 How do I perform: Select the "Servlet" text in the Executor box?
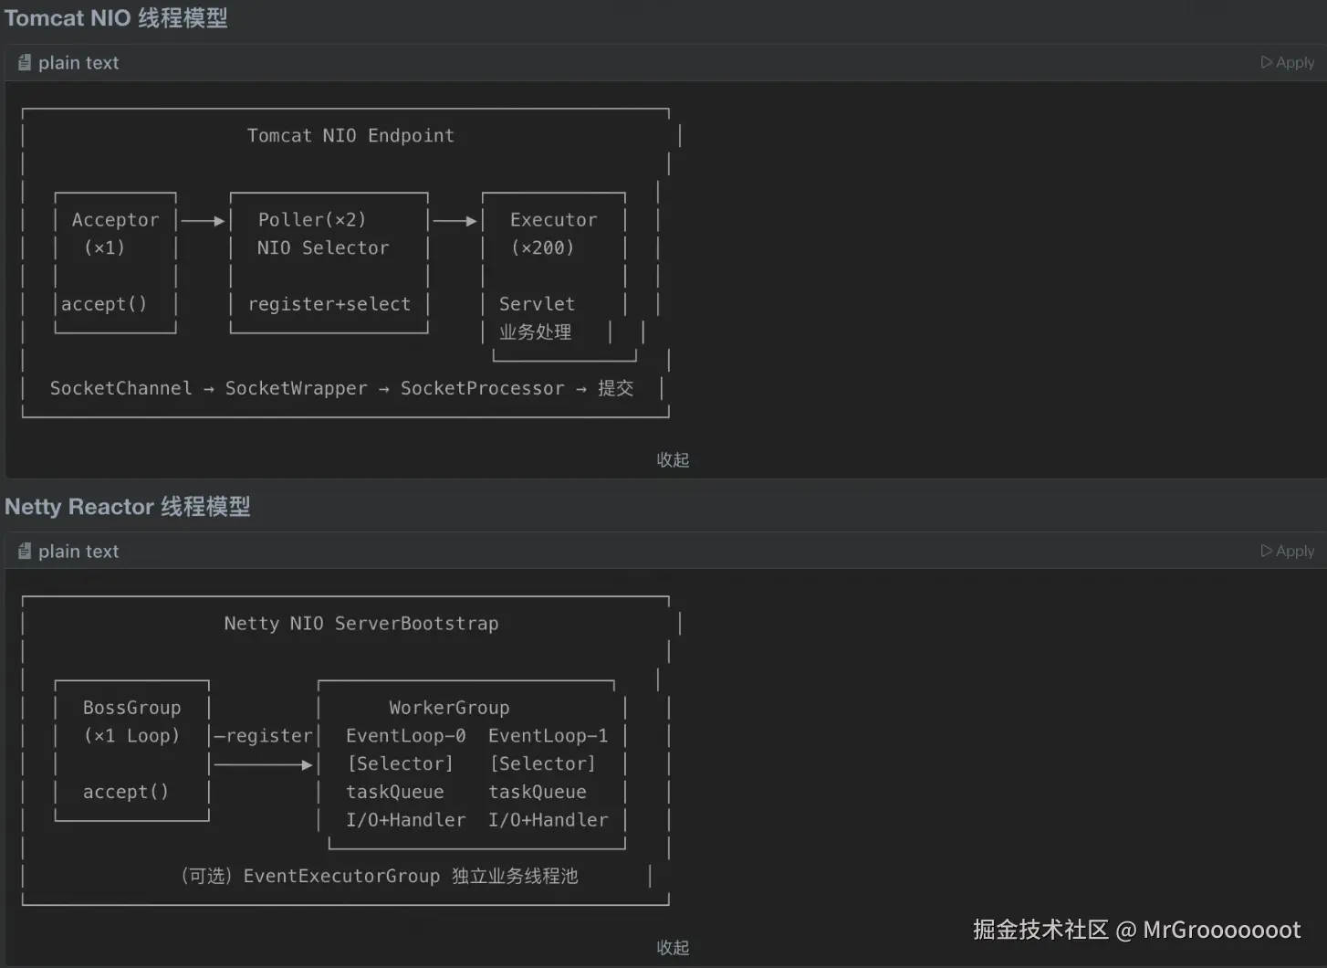[538, 304]
